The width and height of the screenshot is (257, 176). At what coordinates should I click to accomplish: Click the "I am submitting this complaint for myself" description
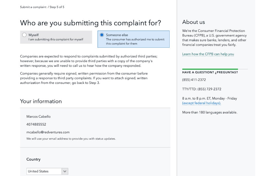pyautogui.click(x=56, y=40)
